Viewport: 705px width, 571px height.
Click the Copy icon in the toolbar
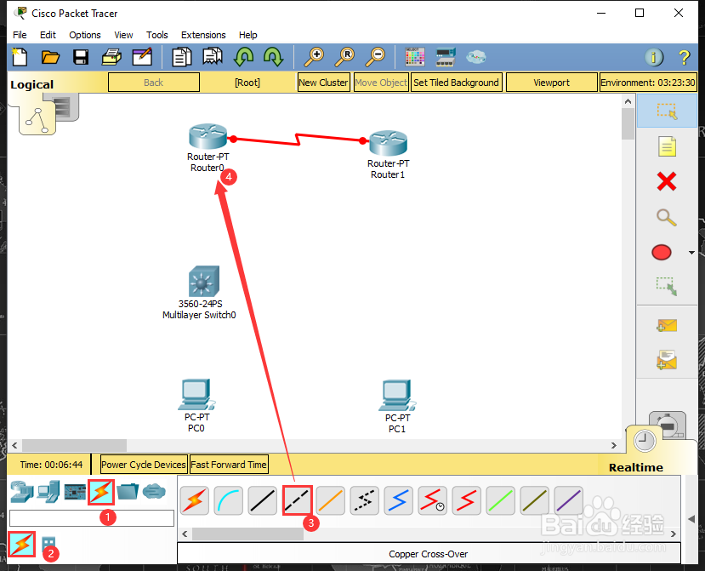(x=182, y=57)
